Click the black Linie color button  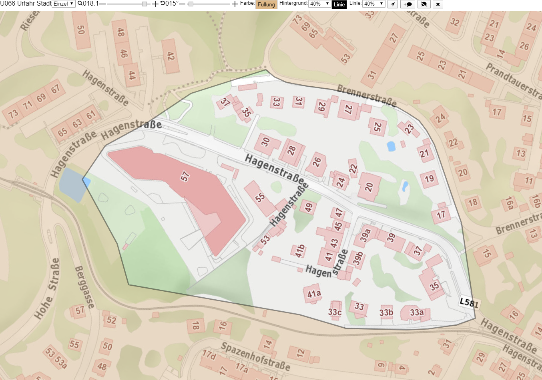[x=339, y=4]
